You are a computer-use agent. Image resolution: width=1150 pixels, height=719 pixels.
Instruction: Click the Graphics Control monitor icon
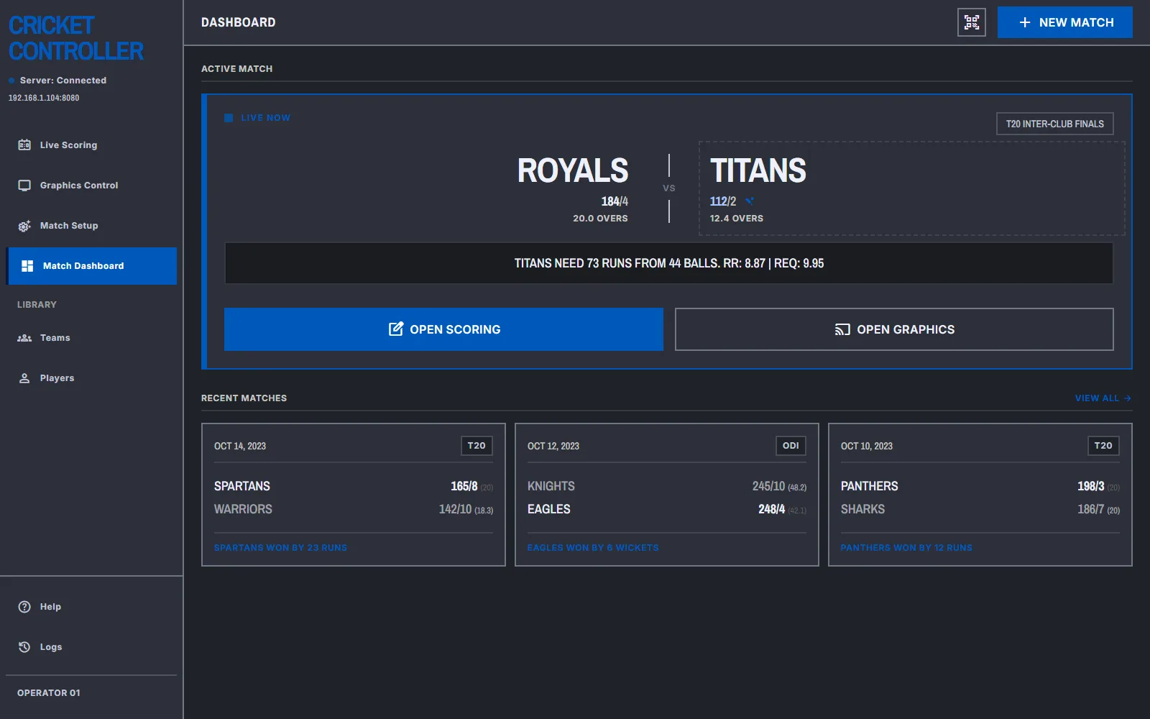(24, 185)
